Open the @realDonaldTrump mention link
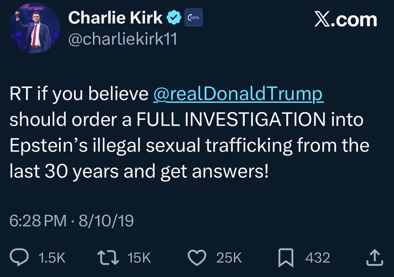The height and width of the screenshot is (277, 394). tap(238, 94)
